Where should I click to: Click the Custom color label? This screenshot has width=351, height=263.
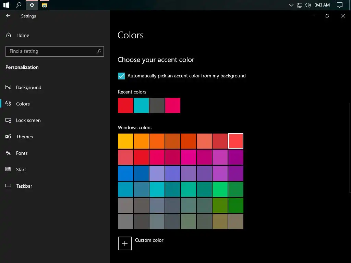149,240
